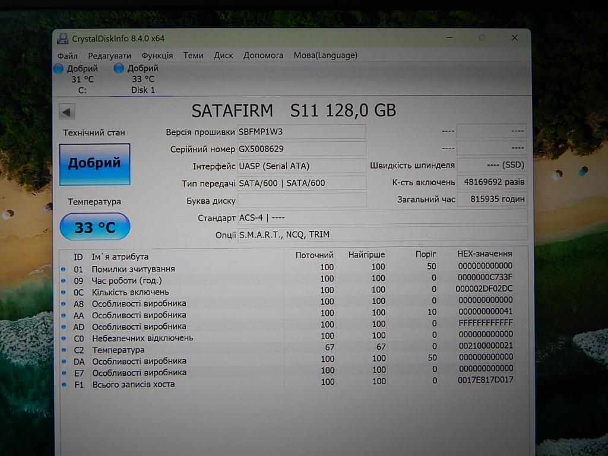Click the Найгірше column header
The image size is (608, 456).
366,255
